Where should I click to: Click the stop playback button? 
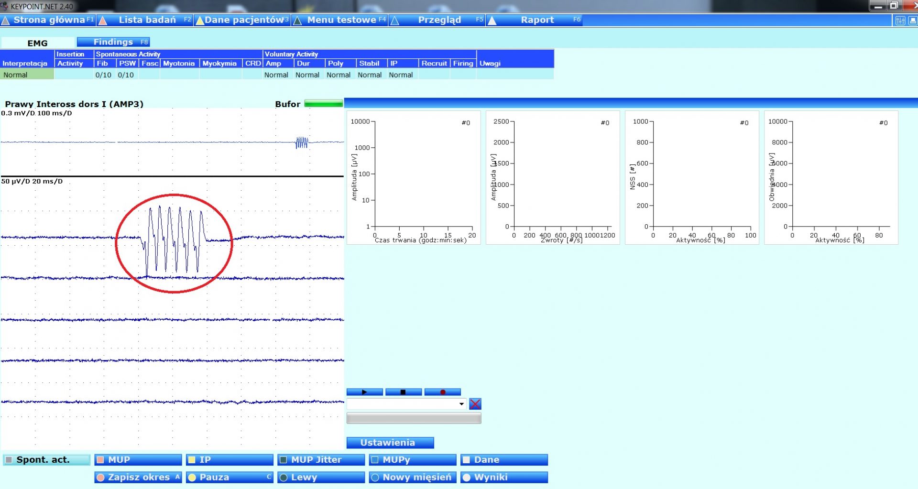404,392
